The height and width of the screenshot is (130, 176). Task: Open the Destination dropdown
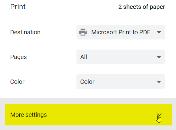pos(121,32)
